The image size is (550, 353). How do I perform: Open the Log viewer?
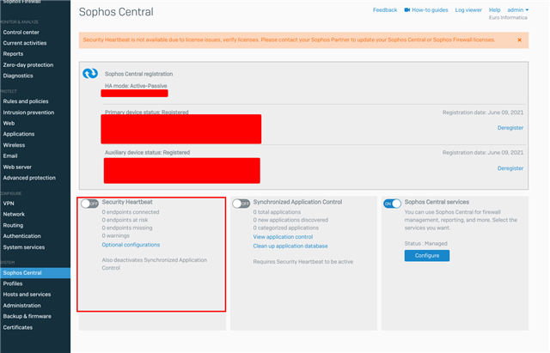tap(468, 9)
